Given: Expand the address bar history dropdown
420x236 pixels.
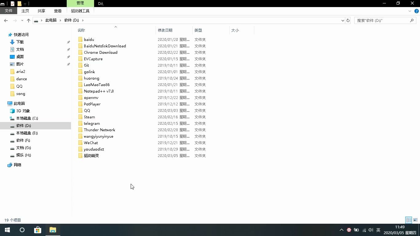Looking at the screenshot, I should coord(343,20).
